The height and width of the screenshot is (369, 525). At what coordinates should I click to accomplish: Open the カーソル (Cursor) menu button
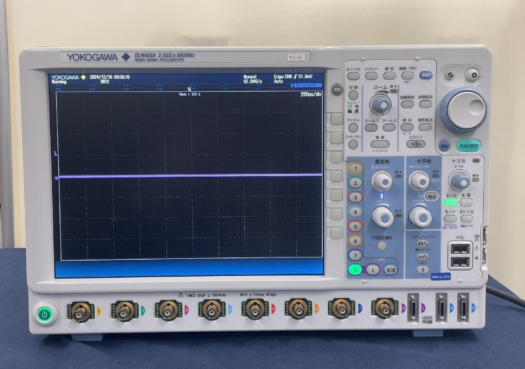pyautogui.click(x=353, y=76)
